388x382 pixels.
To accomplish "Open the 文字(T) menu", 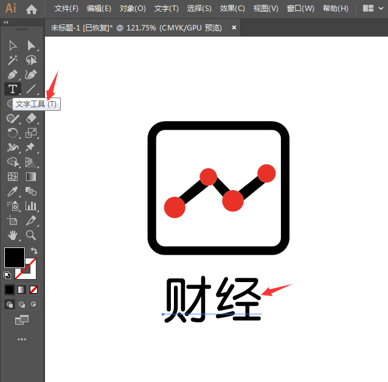I will coord(166,9).
